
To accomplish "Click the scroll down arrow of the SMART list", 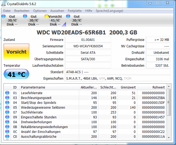I will [x=168, y=137].
